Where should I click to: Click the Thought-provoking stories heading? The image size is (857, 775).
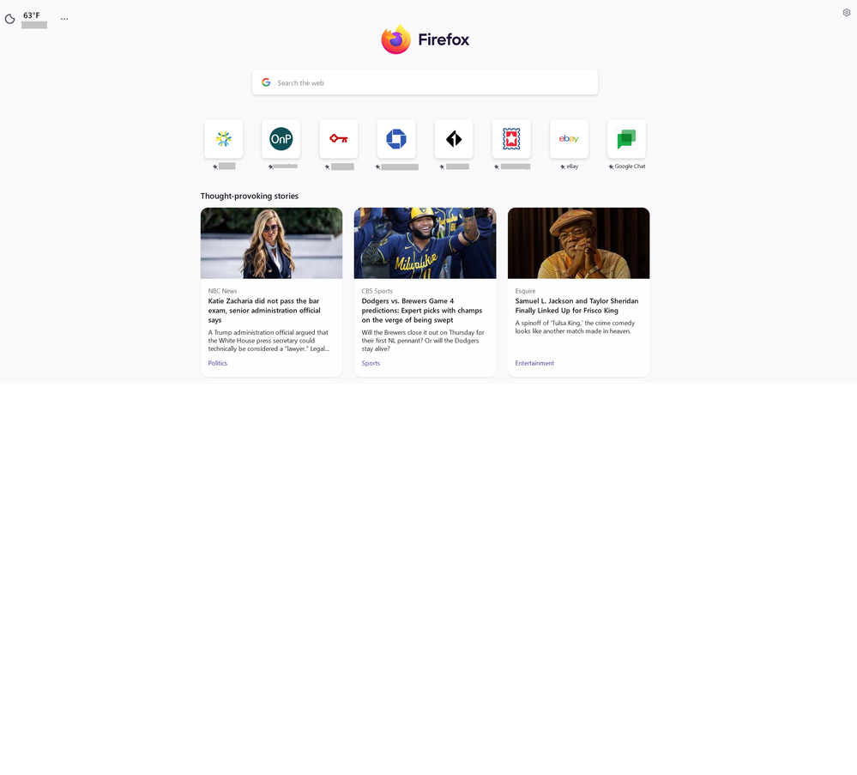click(x=250, y=196)
